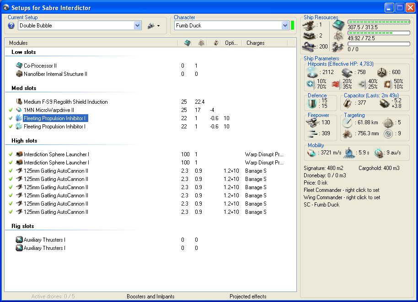This screenshot has height=302, width=418.
Task: Click the max velocity icon showing 3721 m/s
Action: click(311, 153)
